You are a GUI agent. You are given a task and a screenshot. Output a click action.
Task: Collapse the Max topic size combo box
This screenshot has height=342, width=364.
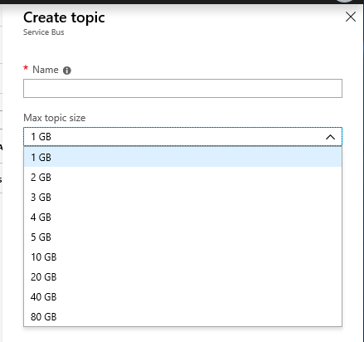(182, 137)
